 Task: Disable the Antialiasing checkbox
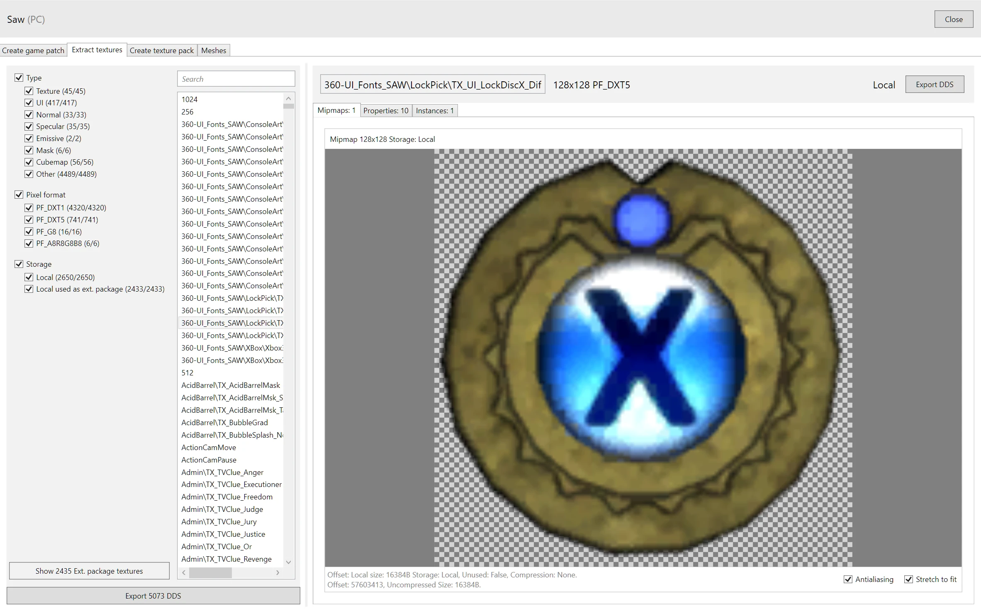[x=848, y=579]
